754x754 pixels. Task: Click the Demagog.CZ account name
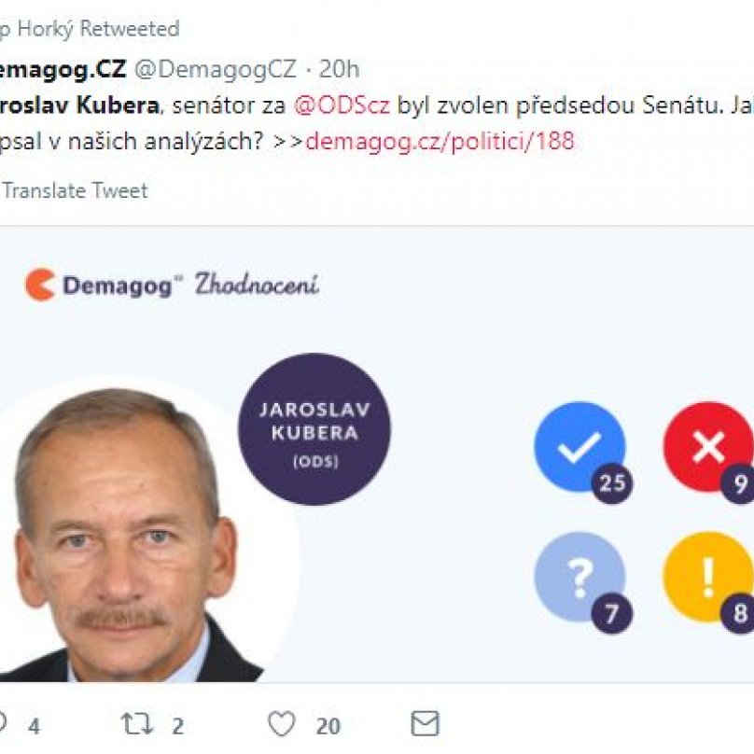[x=63, y=69]
